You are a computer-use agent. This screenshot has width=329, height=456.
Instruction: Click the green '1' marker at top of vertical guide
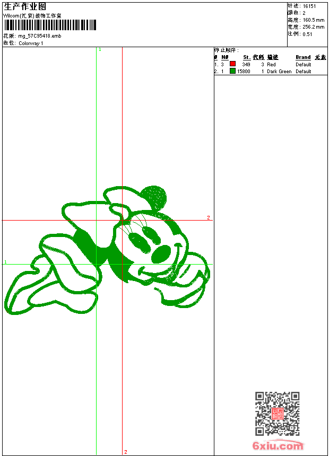pyautogui.click(x=100, y=50)
